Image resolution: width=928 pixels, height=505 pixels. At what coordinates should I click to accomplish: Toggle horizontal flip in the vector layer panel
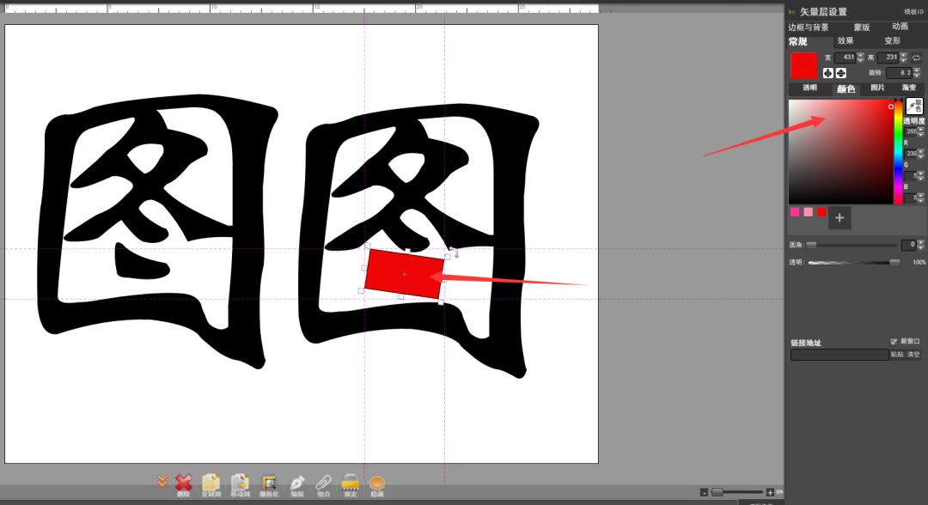pos(827,72)
